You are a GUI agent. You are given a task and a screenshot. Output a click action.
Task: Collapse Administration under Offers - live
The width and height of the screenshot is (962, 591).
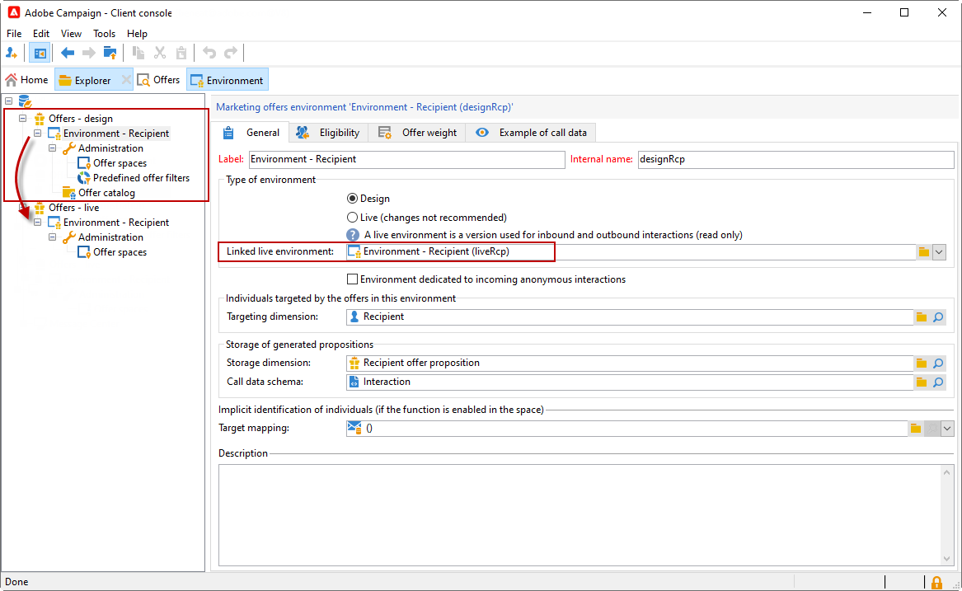point(52,237)
